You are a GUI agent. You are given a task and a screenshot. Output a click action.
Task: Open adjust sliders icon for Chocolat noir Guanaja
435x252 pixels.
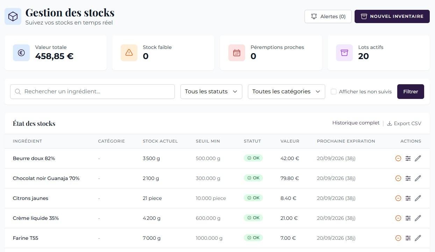pyautogui.click(x=408, y=178)
